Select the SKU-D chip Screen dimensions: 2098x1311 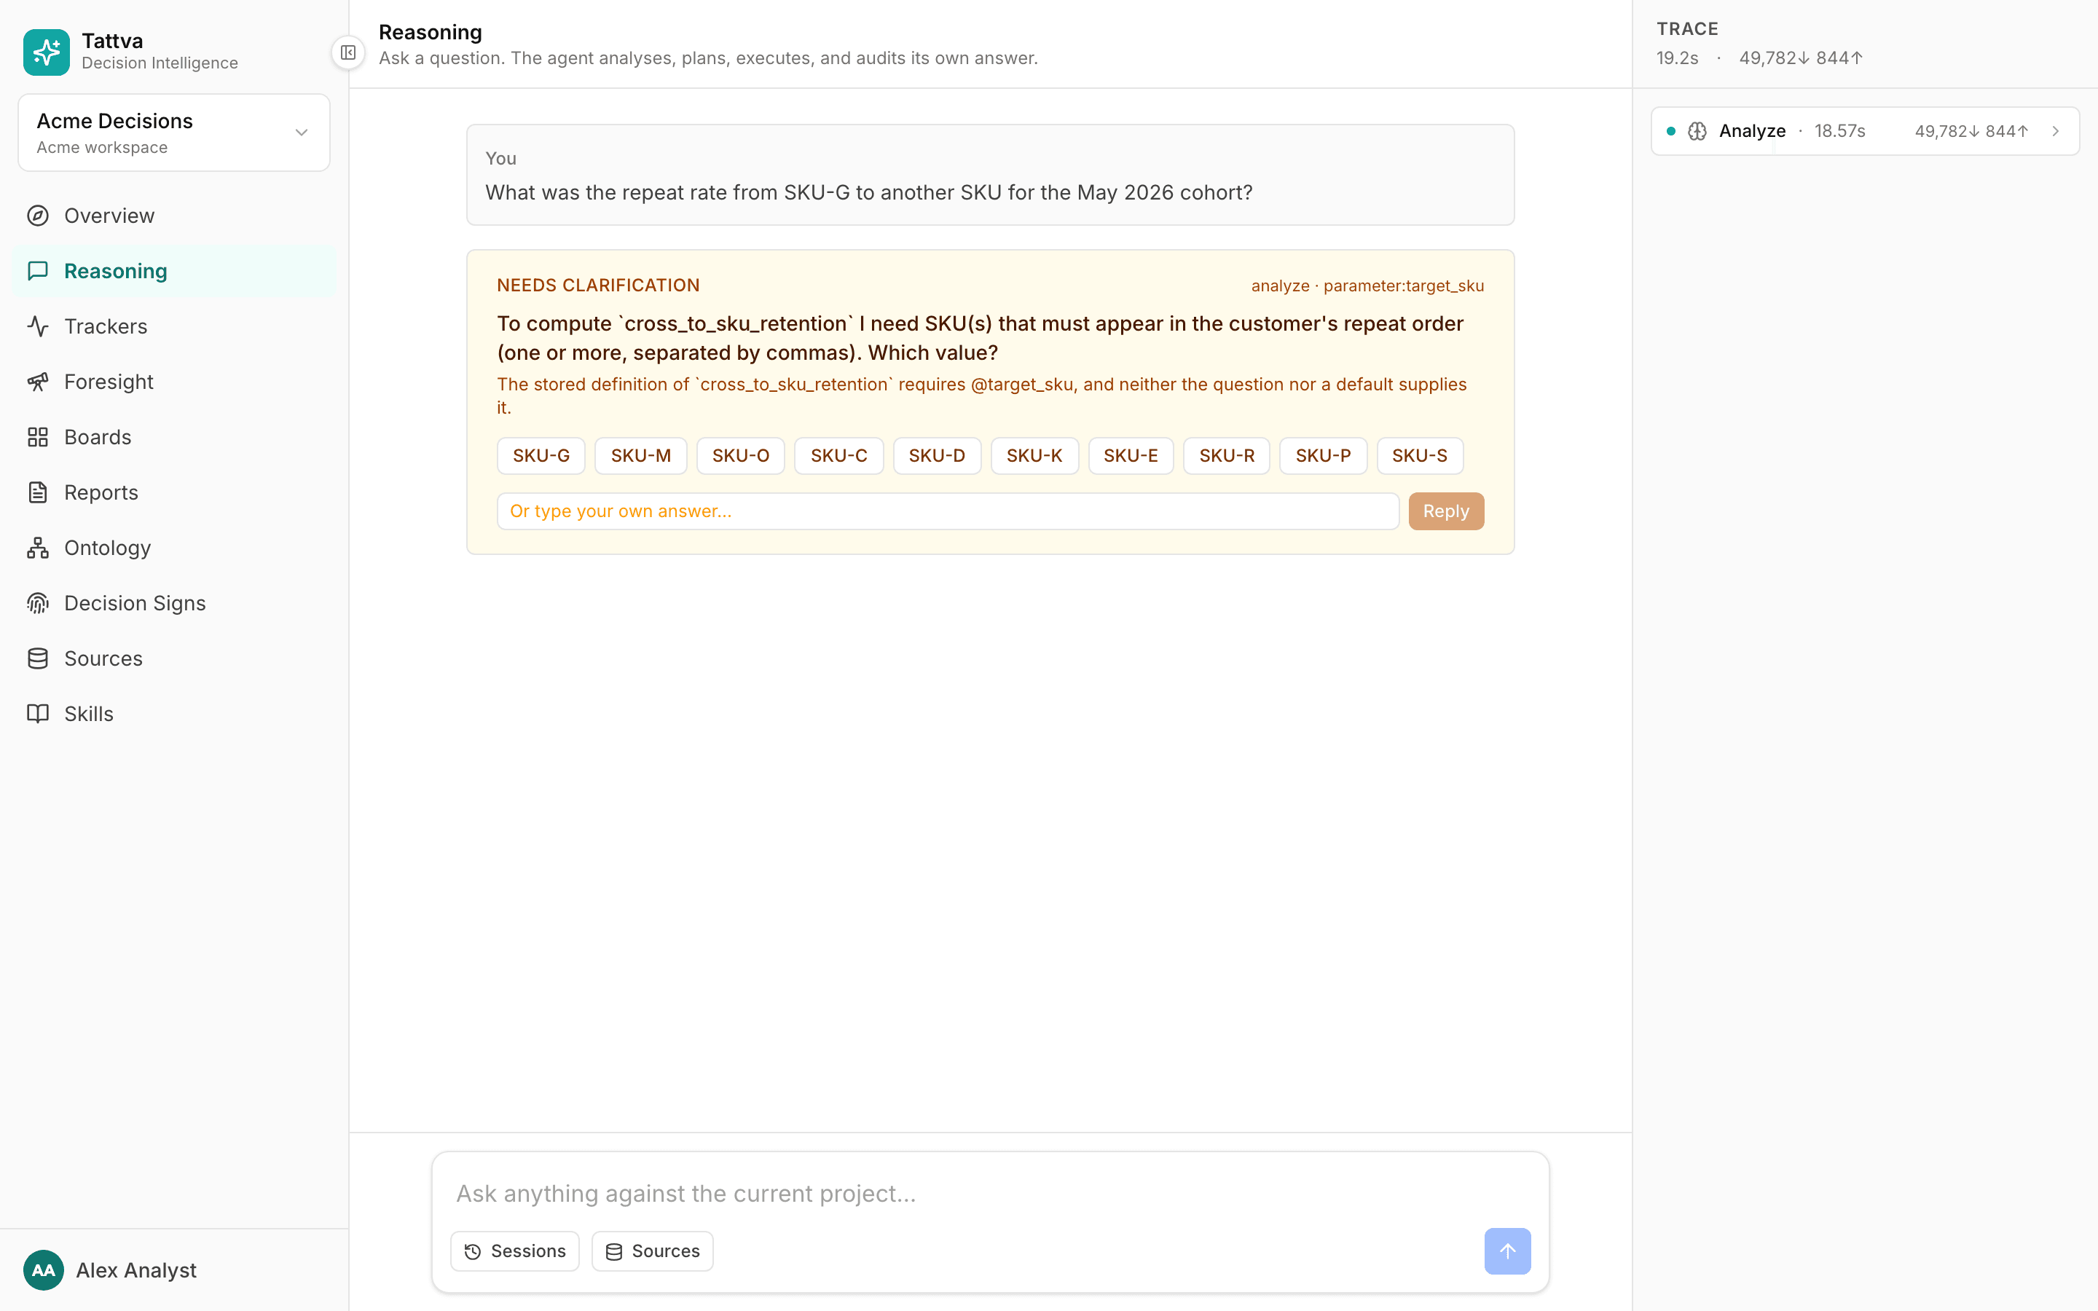coord(936,456)
